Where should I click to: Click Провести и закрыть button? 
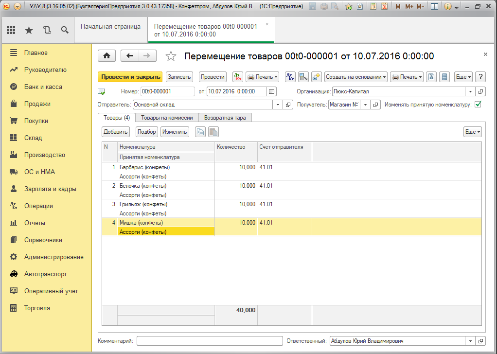(130, 77)
